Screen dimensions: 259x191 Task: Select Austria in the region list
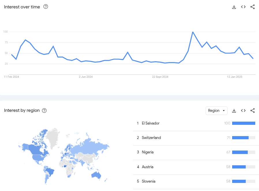147,167
